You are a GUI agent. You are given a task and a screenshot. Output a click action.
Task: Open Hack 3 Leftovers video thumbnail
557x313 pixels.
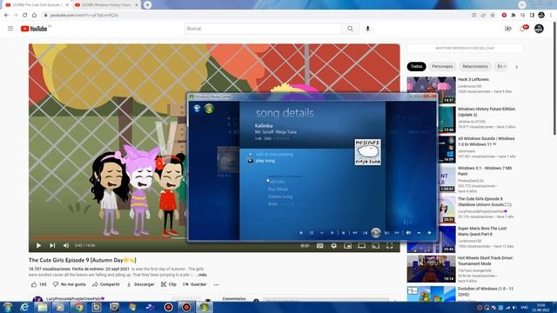pos(432,90)
